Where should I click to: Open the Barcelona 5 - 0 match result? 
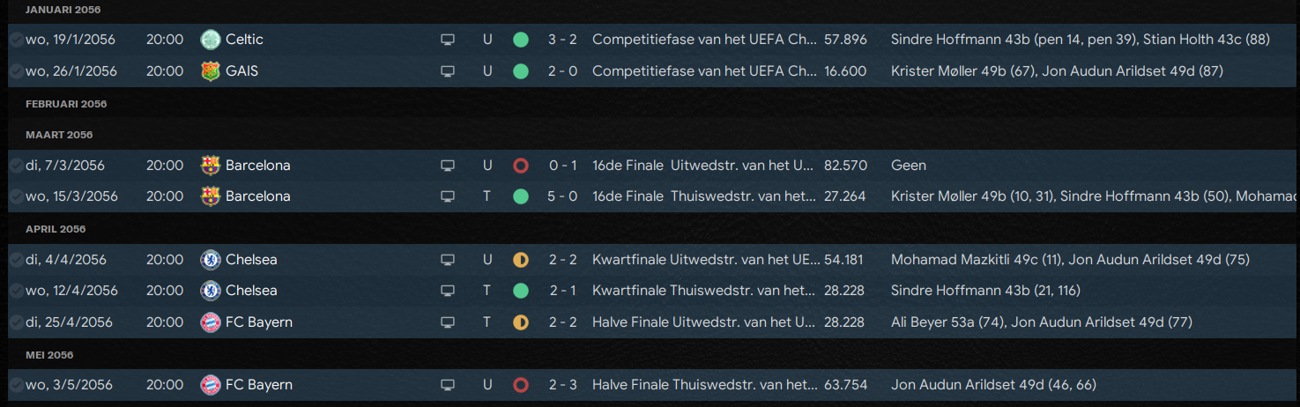[562, 196]
